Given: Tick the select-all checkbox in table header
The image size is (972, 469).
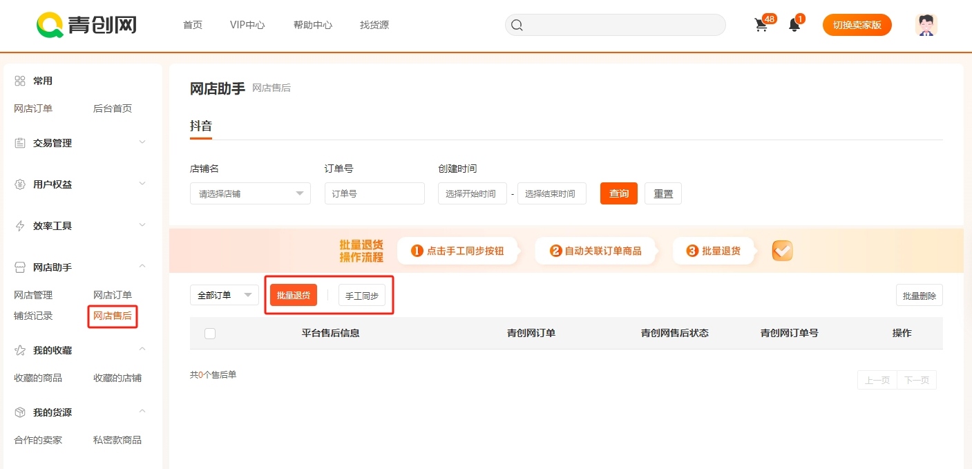Looking at the screenshot, I should point(210,334).
